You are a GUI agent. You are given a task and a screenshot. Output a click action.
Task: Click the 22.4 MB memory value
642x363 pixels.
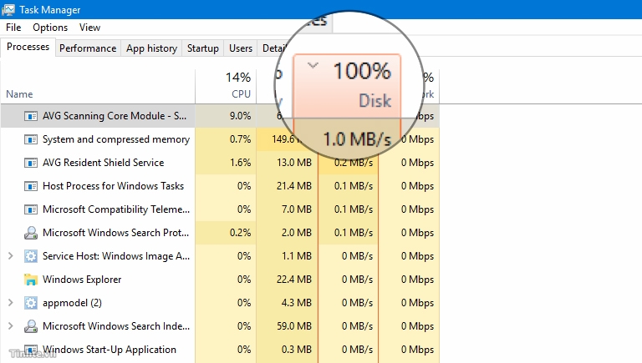click(294, 280)
